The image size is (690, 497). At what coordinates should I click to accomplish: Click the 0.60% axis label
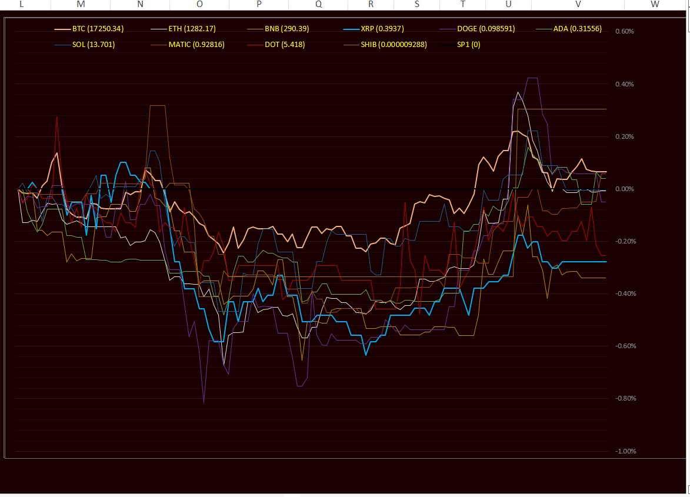coord(625,31)
